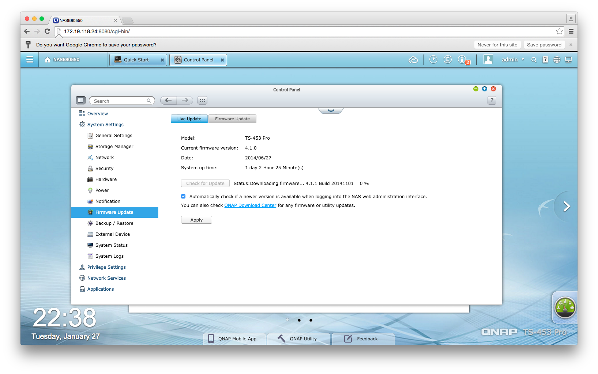This screenshot has width=598, height=374.
Task: Close the Control Panel task tab
Action: [x=222, y=60]
